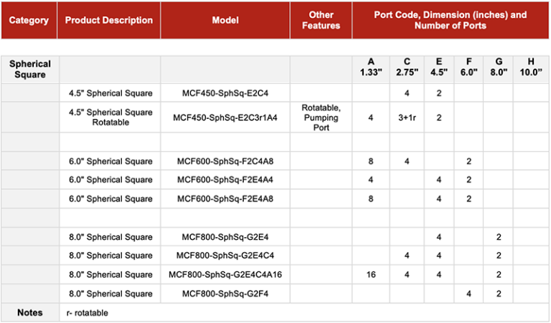This screenshot has width=551, height=323.
Task: Click model MCF600-SphSq-F2E4A4
Action: pos(225,180)
